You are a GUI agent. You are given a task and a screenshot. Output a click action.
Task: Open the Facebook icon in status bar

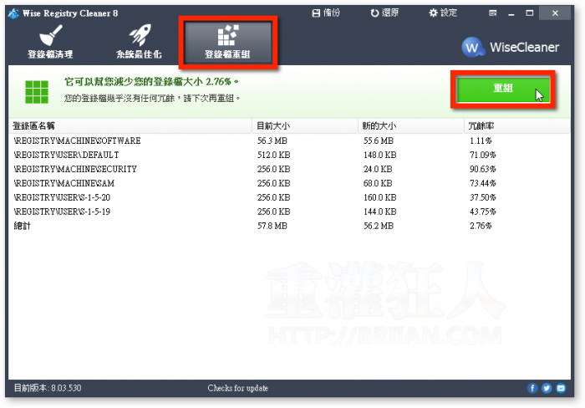pos(533,389)
